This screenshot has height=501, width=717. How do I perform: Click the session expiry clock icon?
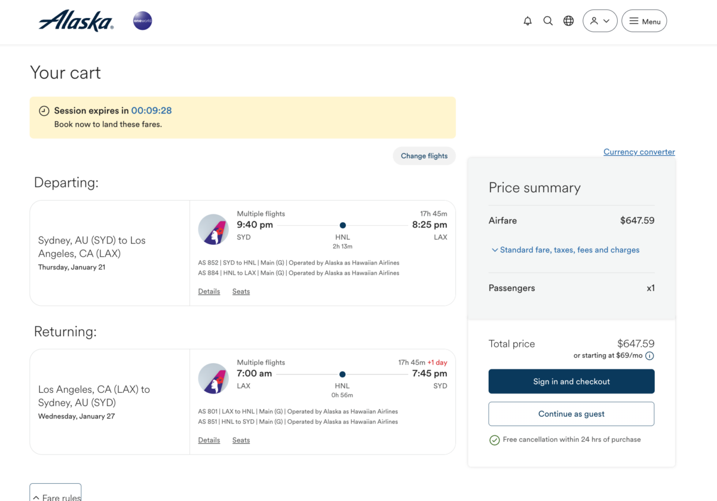point(44,111)
